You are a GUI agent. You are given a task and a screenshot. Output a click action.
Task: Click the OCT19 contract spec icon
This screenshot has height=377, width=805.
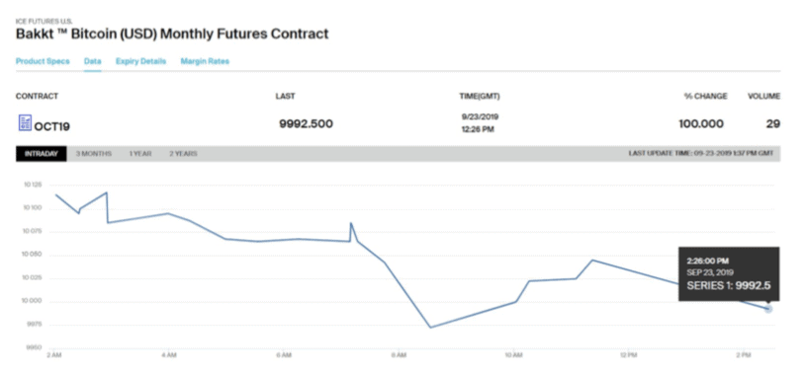(x=25, y=122)
